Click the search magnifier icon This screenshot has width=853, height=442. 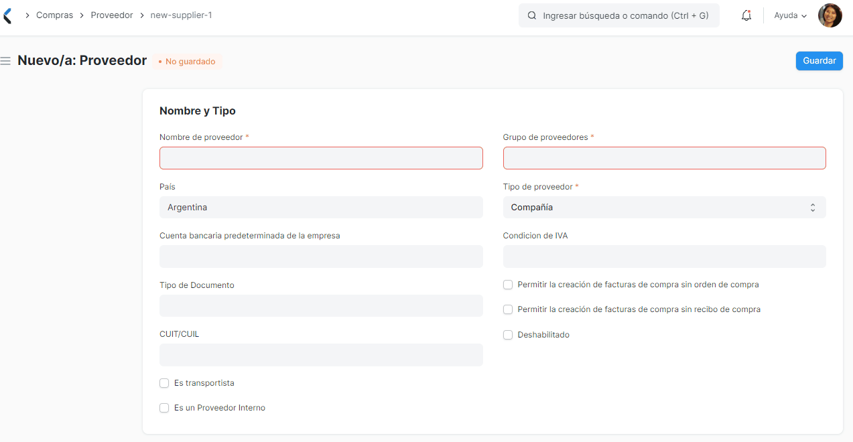(x=532, y=15)
